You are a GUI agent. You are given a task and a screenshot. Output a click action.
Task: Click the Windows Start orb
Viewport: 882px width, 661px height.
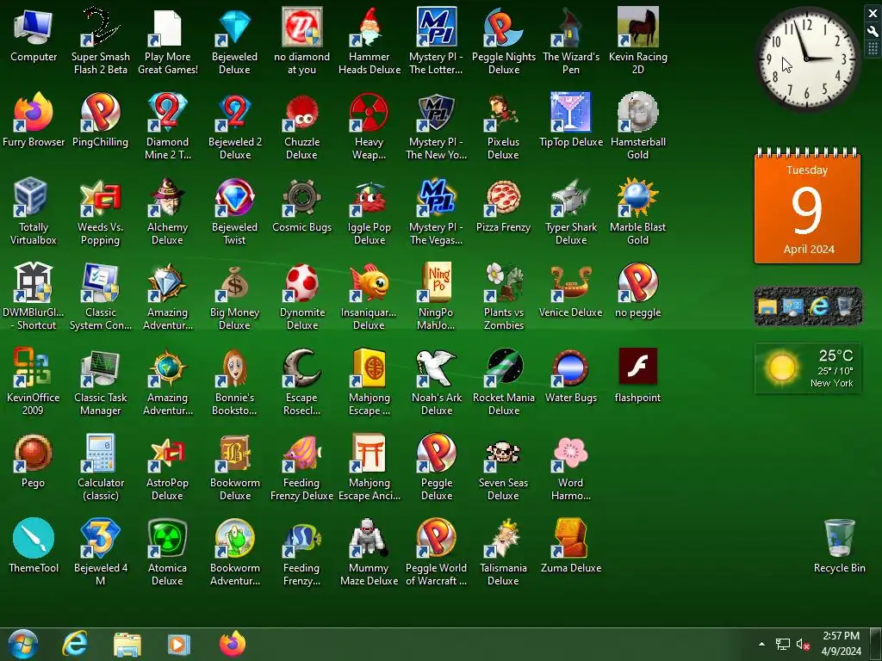[22, 644]
